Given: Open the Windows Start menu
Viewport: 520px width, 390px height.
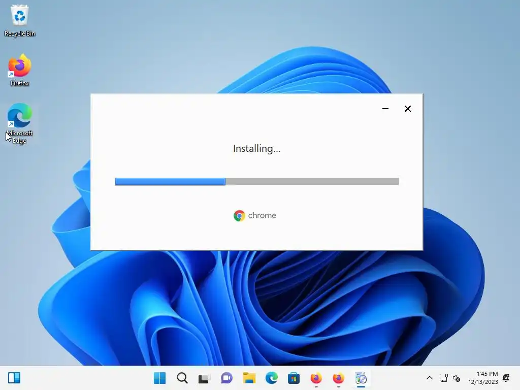Looking at the screenshot, I should tap(160, 378).
